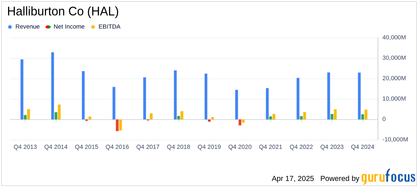
Task: Click the Q4 2016 yellow EBITDA bar
Action: [x=120, y=125]
